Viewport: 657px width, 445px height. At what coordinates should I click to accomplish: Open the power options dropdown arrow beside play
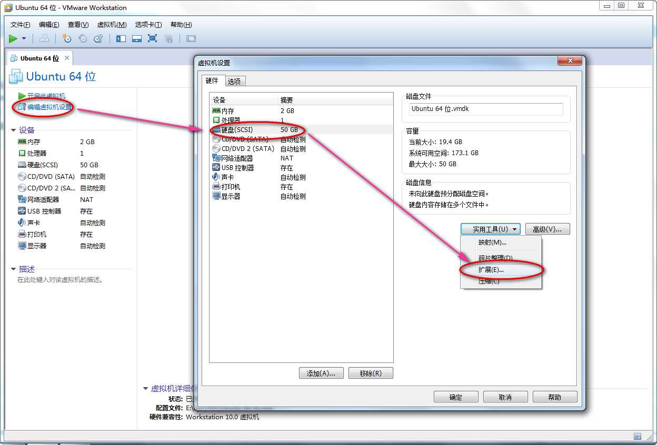pyautogui.click(x=24, y=38)
